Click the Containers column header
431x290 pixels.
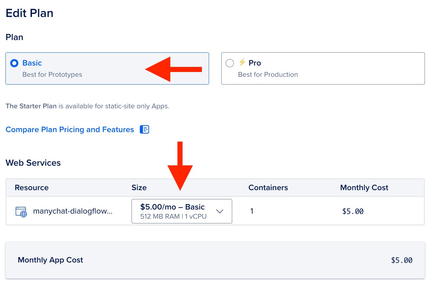click(268, 187)
